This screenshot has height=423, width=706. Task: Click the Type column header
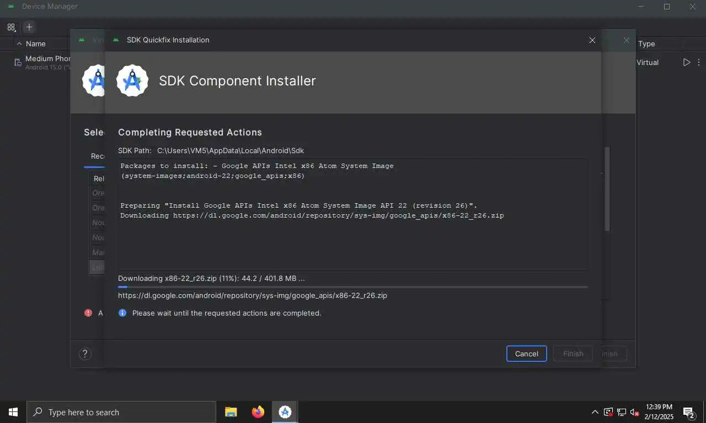point(646,44)
